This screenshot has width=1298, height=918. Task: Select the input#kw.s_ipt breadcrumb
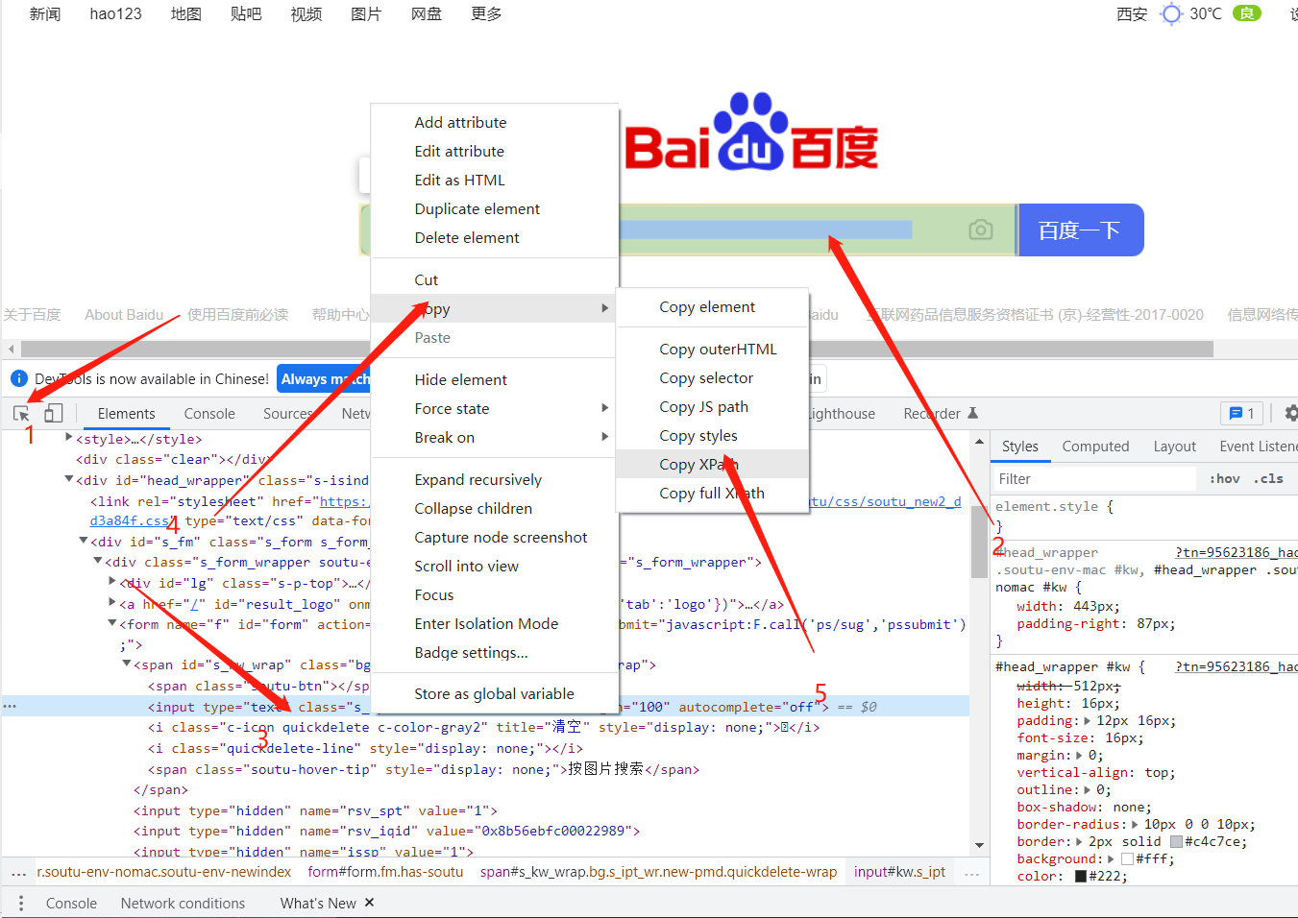pos(899,872)
